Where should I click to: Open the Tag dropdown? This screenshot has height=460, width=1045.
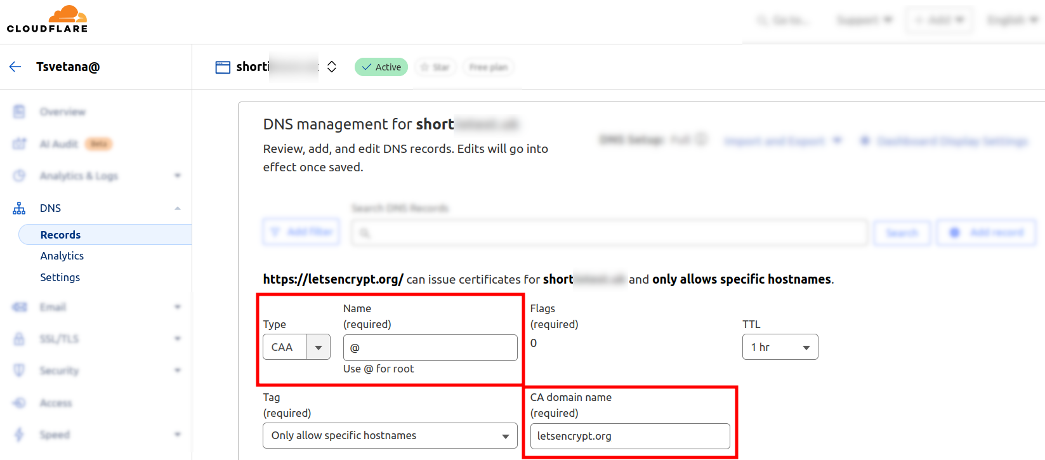[390, 436]
